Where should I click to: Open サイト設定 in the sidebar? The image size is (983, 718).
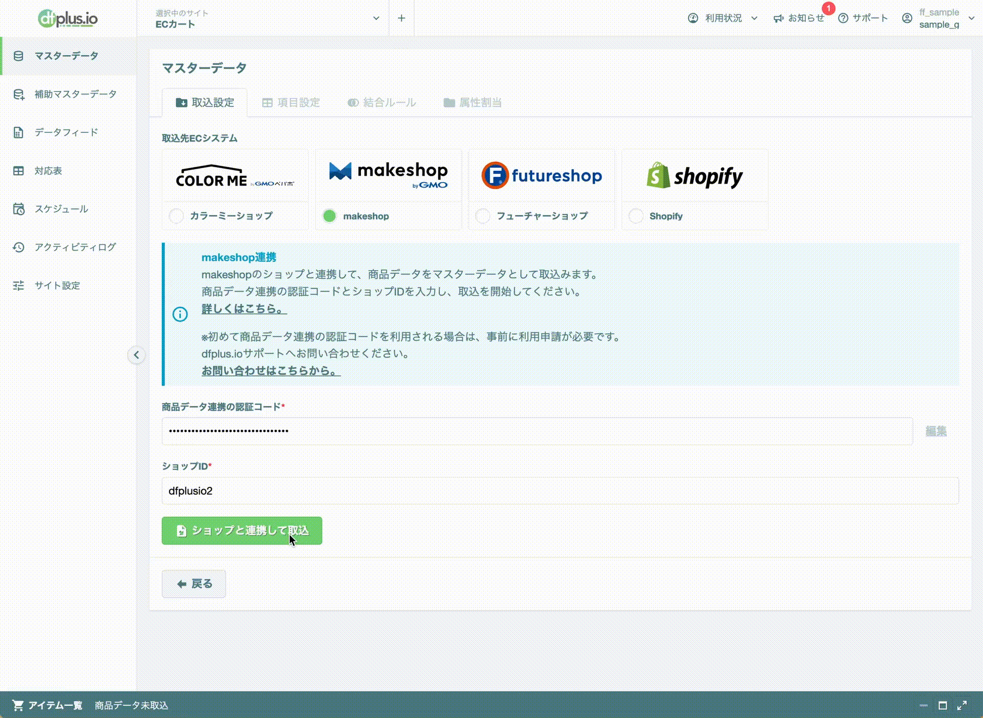tap(69, 285)
